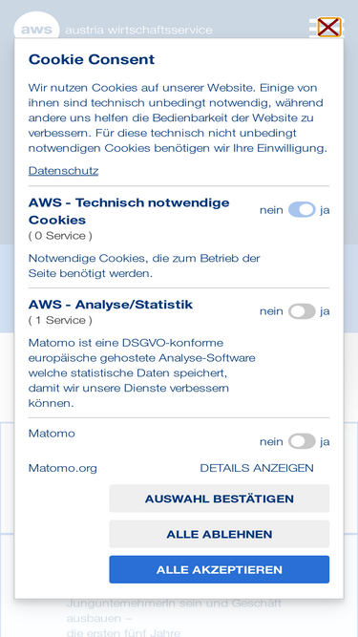Open the Datenschutz link
This screenshot has width=358, height=637.
click(x=63, y=171)
